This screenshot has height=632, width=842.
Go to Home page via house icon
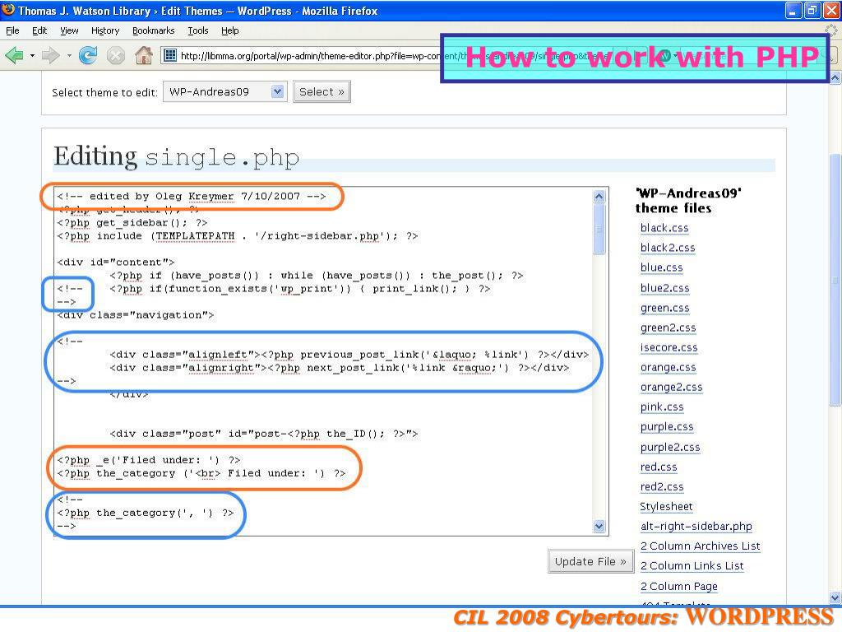coord(143,55)
